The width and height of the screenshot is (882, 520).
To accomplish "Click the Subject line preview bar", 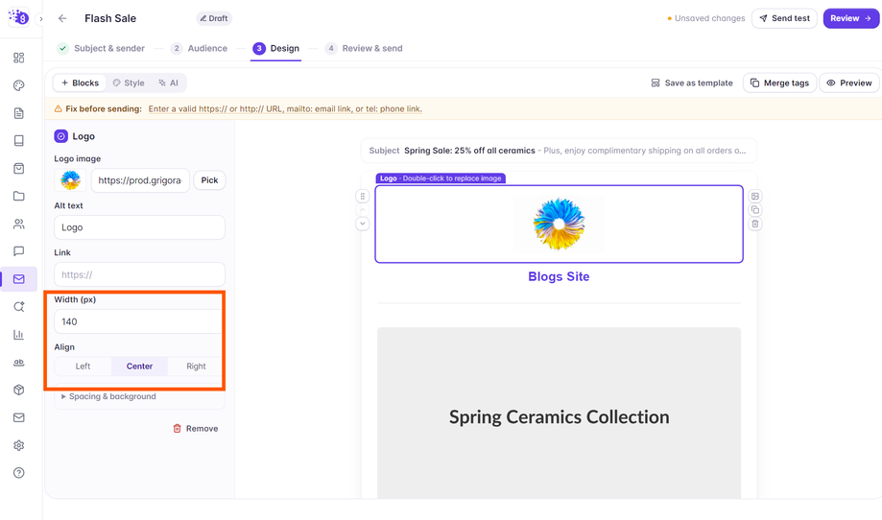I will click(x=559, y=151).
